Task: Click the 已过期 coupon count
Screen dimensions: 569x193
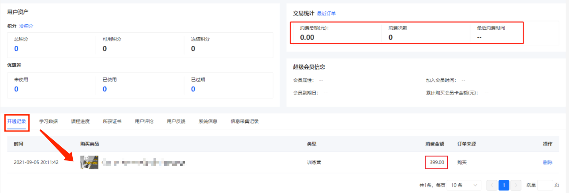Action: (x=193, y=89)
